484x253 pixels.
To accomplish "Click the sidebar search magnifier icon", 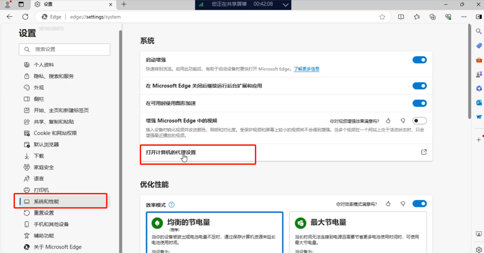I will pos(479,31).
